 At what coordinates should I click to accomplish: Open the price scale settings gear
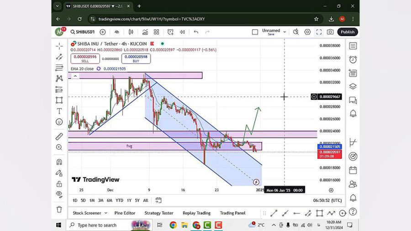[331, 190]
